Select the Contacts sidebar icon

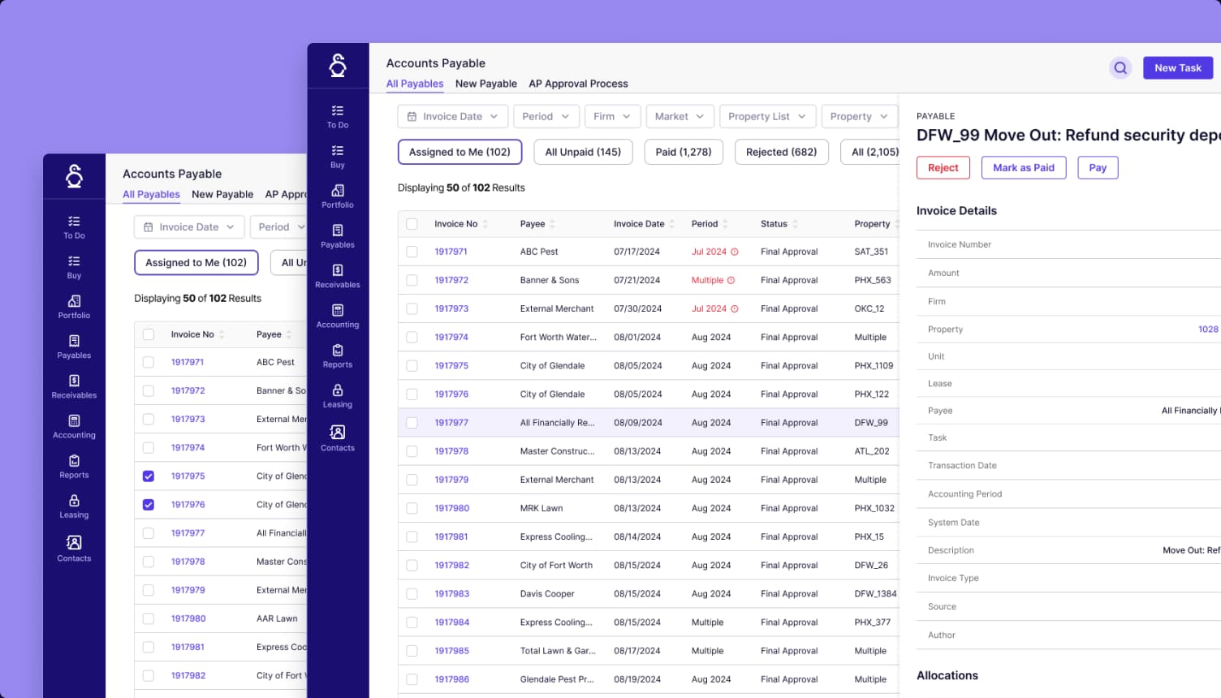[x=337, y=435]
